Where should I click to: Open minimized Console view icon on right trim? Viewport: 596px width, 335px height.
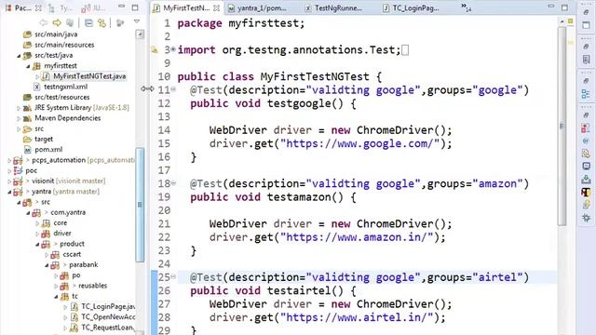(x=586, y=166)
